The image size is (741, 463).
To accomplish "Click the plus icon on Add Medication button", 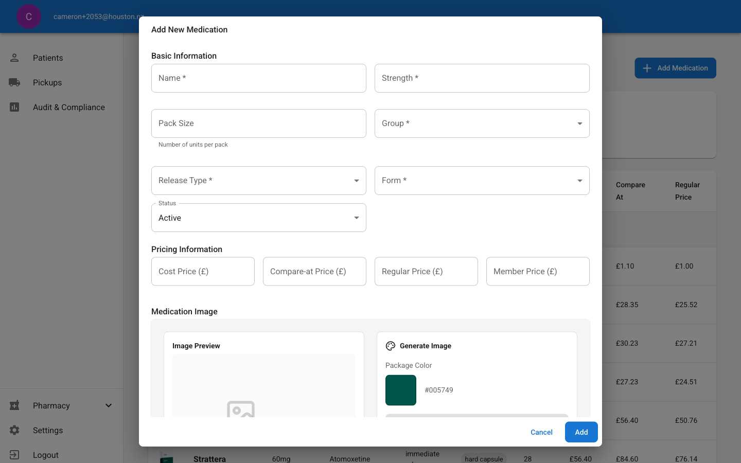I will [647, 68].
